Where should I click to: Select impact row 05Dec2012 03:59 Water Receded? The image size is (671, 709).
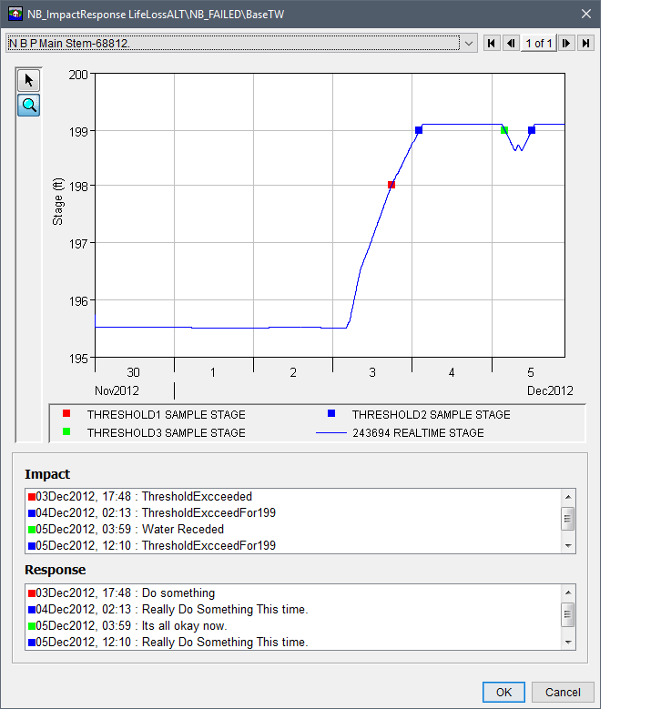(294, 529)
